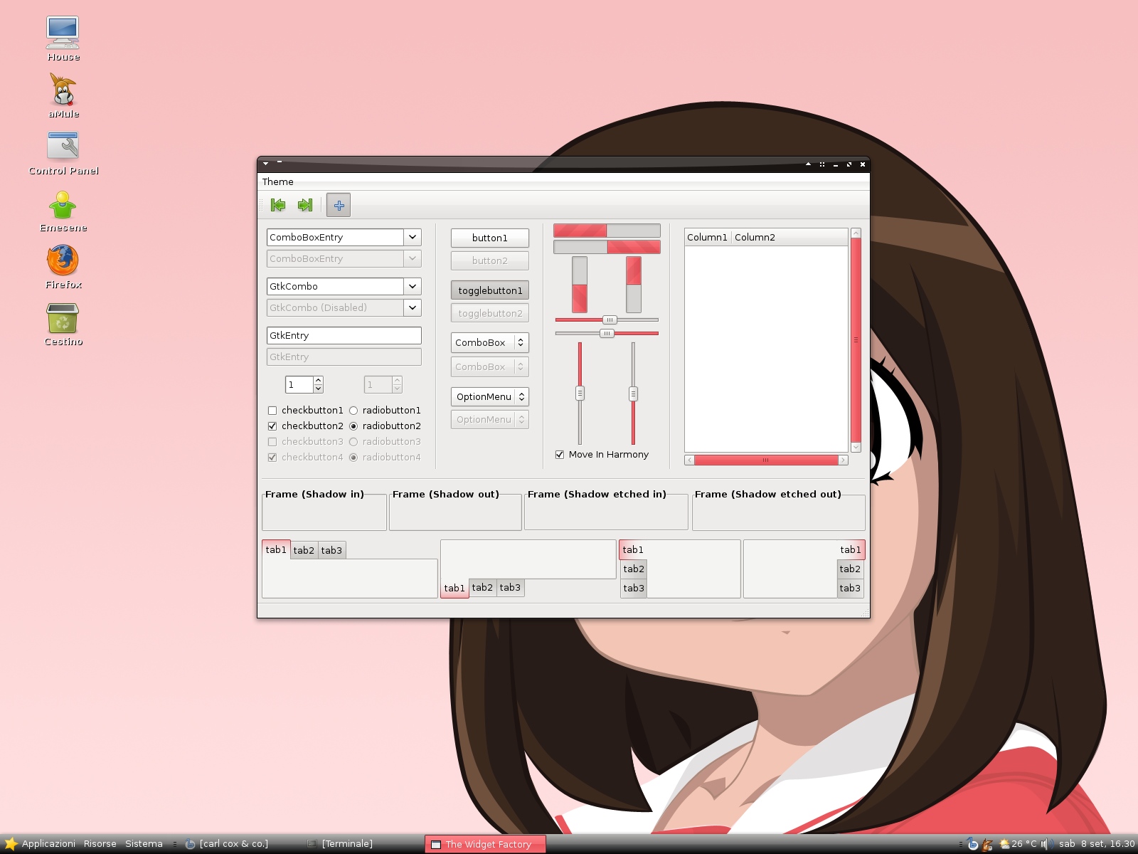
Task: Click the lower horizontal slider handle
Action: point(607,333)
